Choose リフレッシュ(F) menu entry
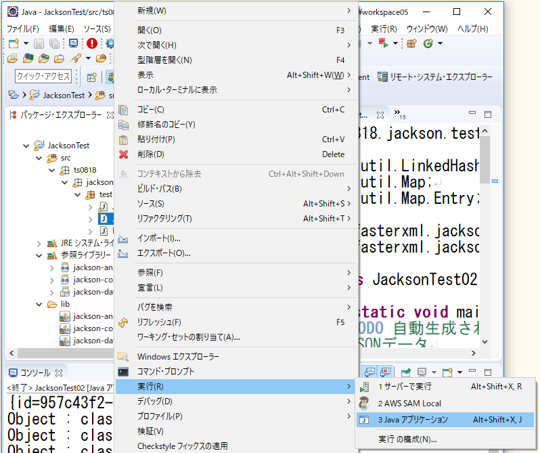Image resolution: width=540 pixels, height=453 pixels. [236, 322]
